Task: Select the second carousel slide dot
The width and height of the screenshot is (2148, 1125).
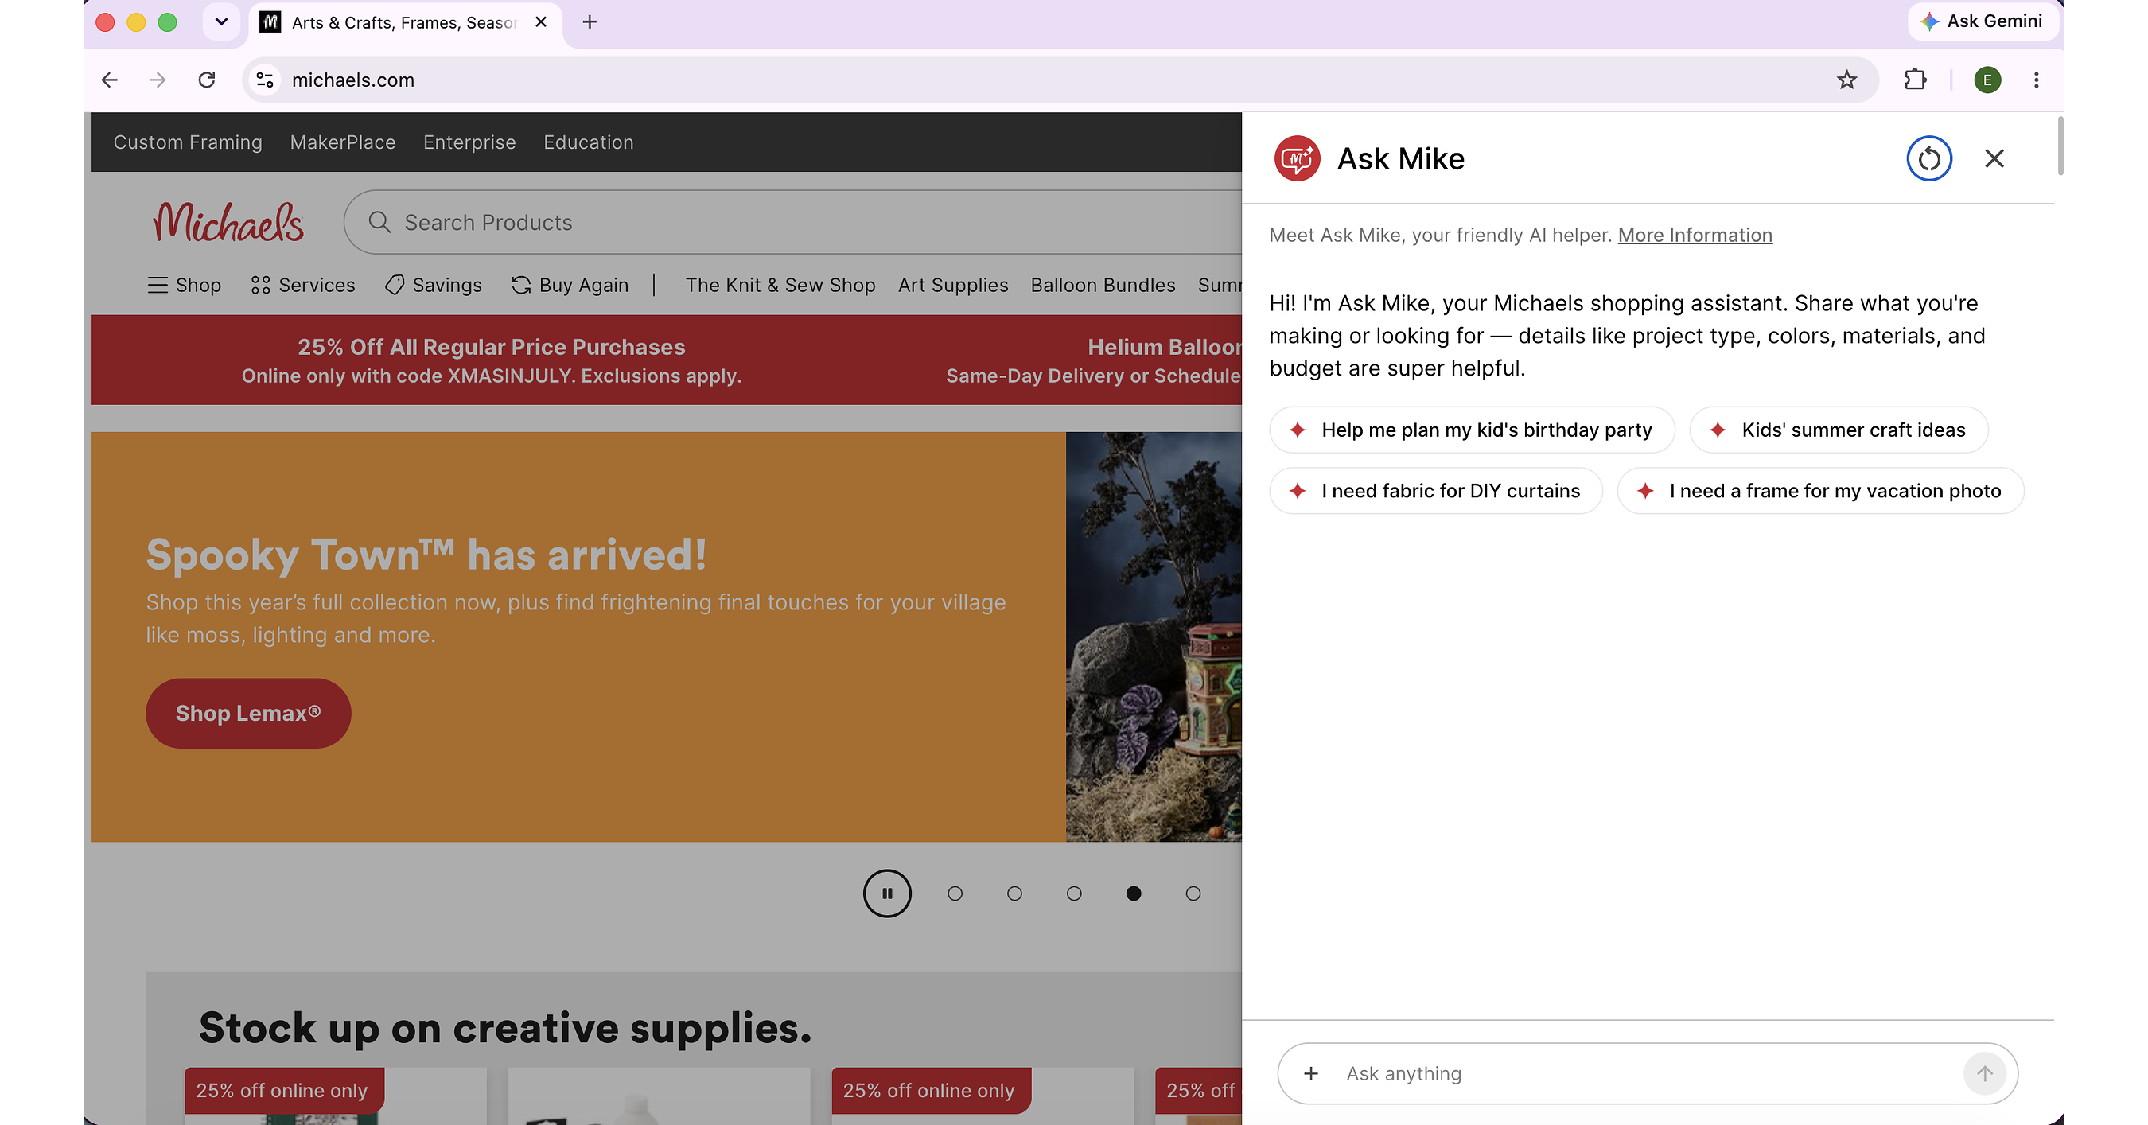Action: [1014, 893]
